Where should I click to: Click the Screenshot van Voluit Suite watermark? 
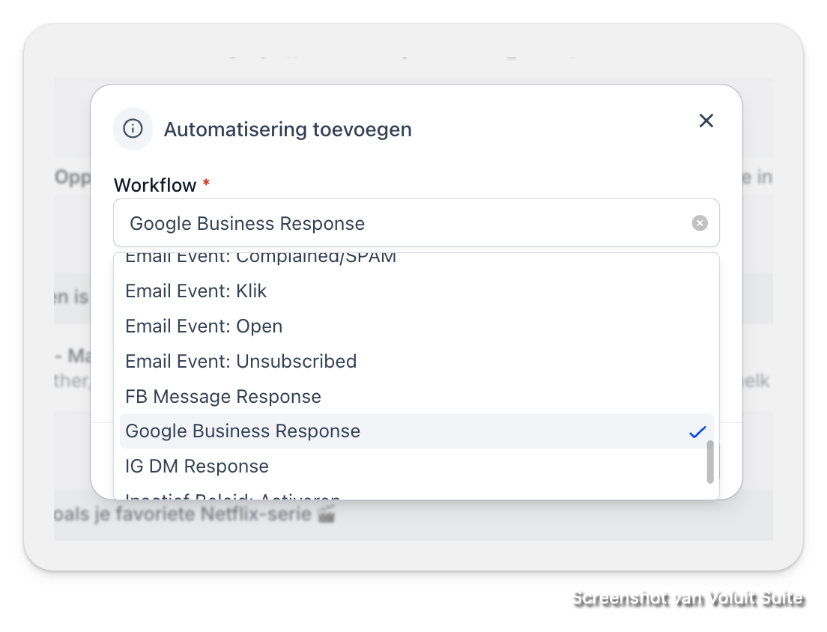[688, 598]
